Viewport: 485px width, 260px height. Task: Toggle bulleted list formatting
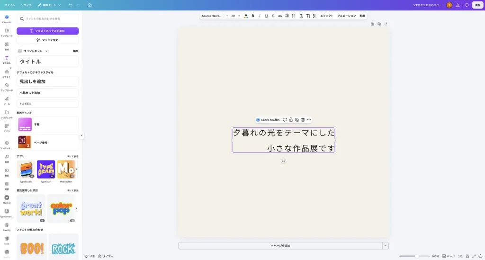pos(294,16)
